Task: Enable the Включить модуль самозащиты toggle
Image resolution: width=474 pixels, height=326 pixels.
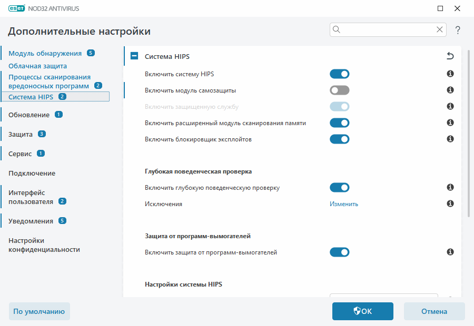Action: pos(339,90)
